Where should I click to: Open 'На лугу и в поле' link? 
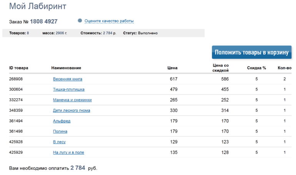click(x=68, y=152)
